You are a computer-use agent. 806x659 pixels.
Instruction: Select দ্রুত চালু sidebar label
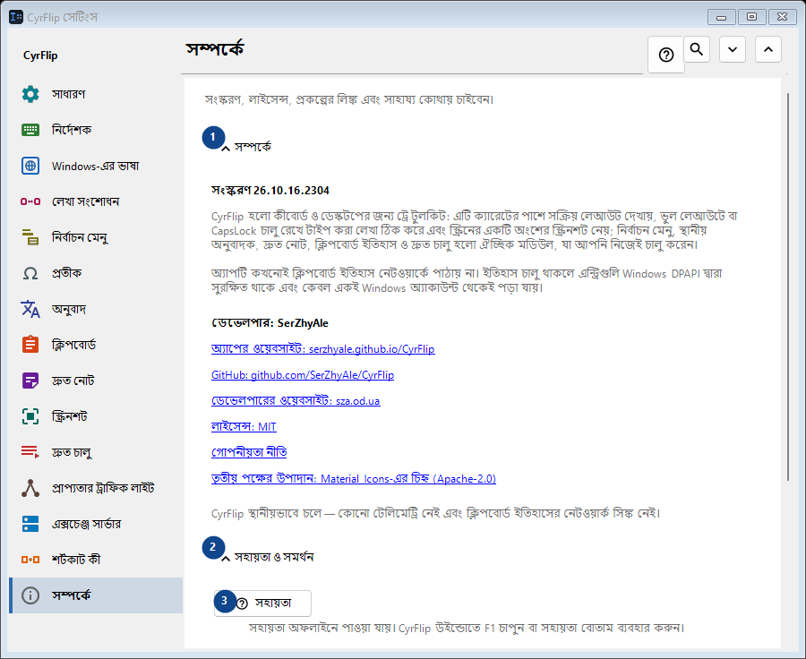point(72,452)
